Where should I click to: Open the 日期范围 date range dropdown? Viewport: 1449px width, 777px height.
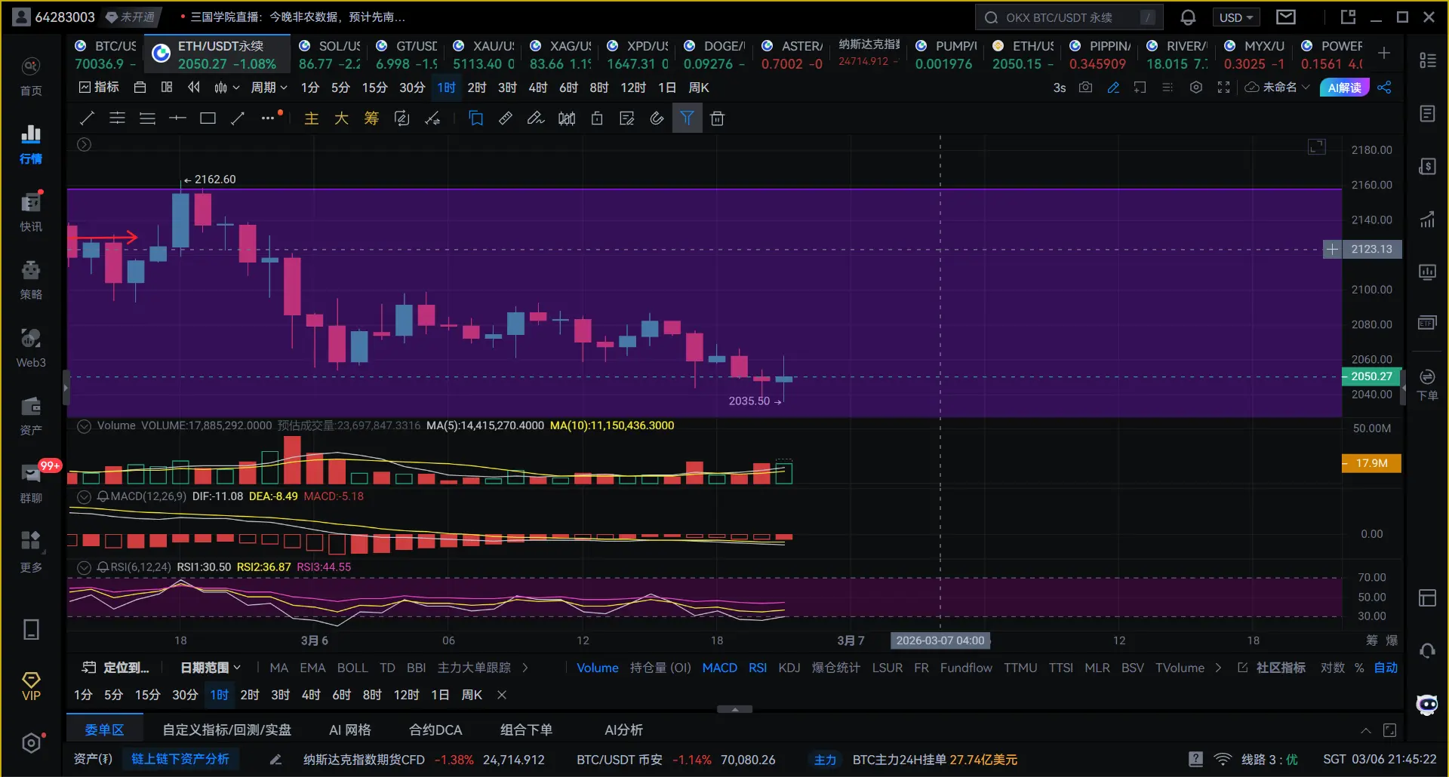211,668
